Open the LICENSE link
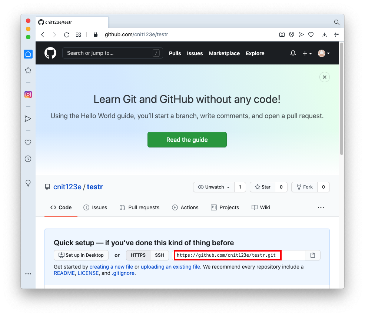Screen dimensions: 365x316 [88, 273]
